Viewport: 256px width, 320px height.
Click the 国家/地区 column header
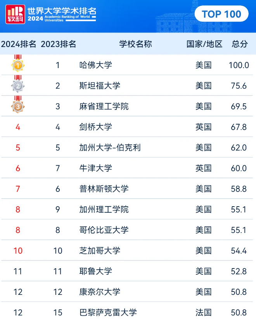(204, 44)
